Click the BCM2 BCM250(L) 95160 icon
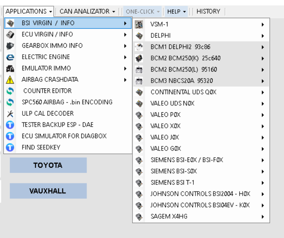The height and width of the screenshot is (238, 284). pyautogui.click(x=139, y=69)
